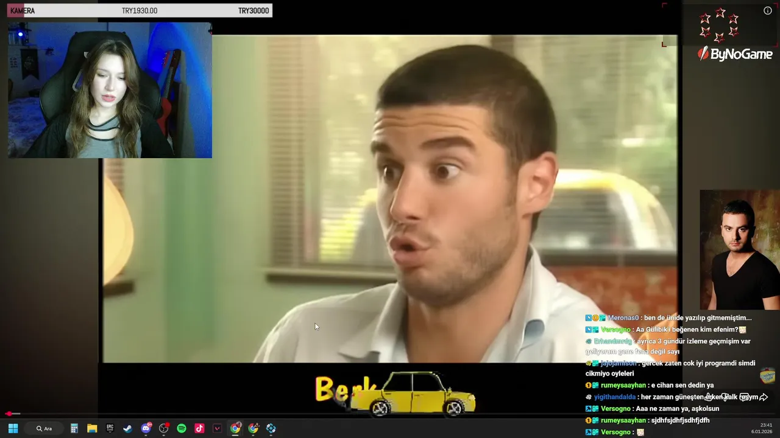
Task: Click the red video progress scrubber
Action: tap(9, 414)
